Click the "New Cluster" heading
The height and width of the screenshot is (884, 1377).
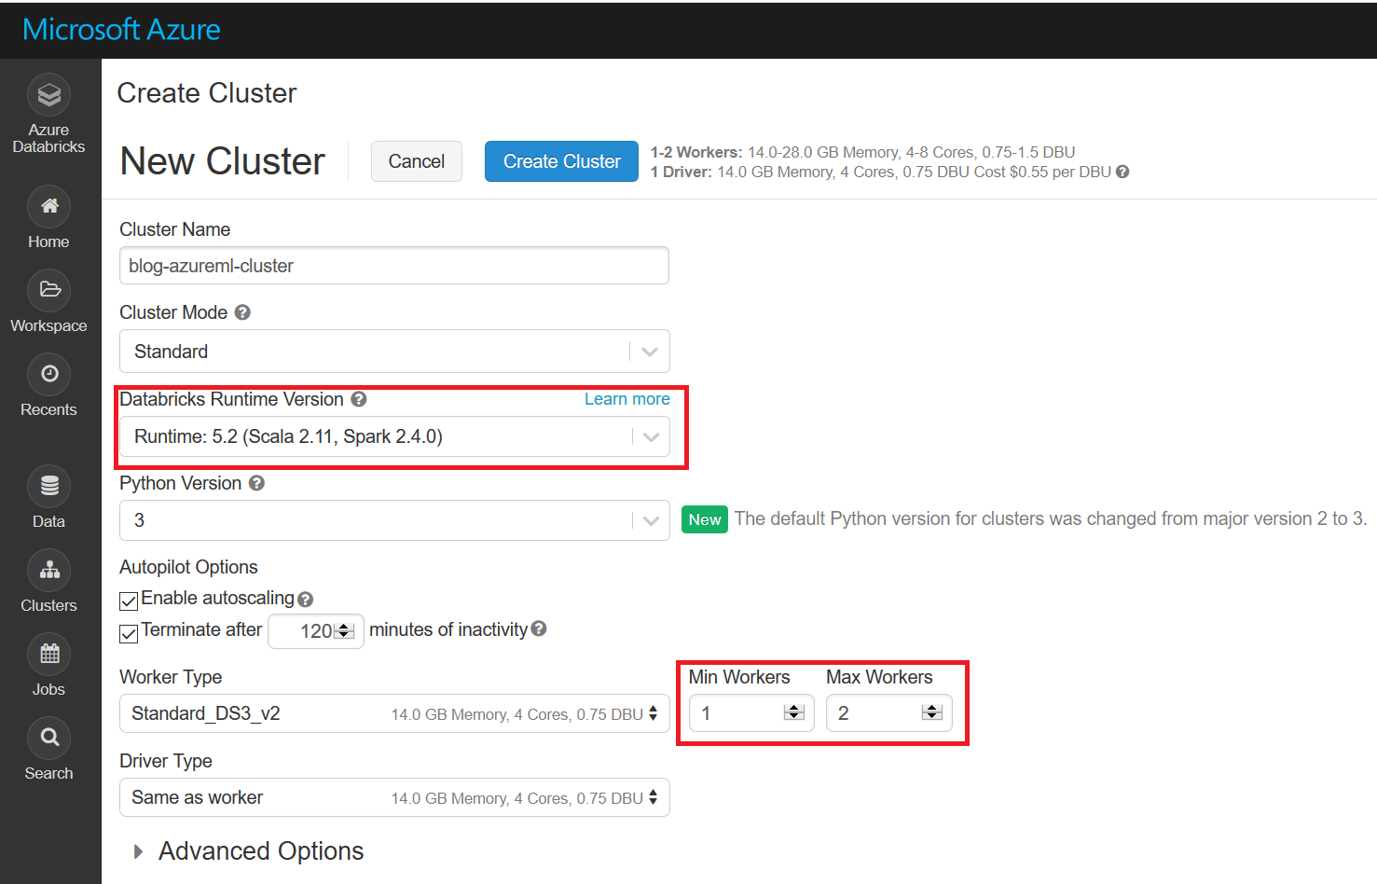tap(223, 161)
